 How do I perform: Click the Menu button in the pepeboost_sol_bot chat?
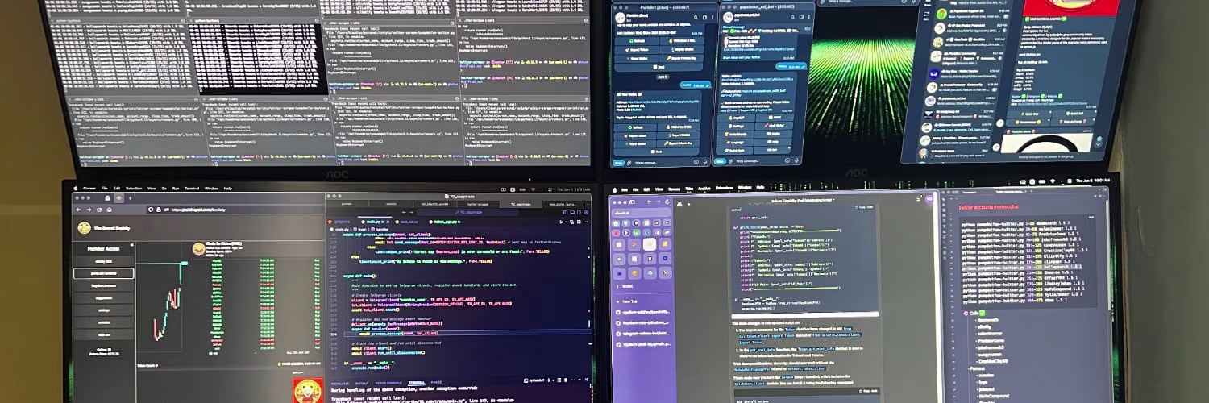click(x=720, y=161)
